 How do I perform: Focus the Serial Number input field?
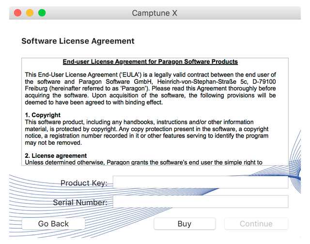(x=200, y=201)
